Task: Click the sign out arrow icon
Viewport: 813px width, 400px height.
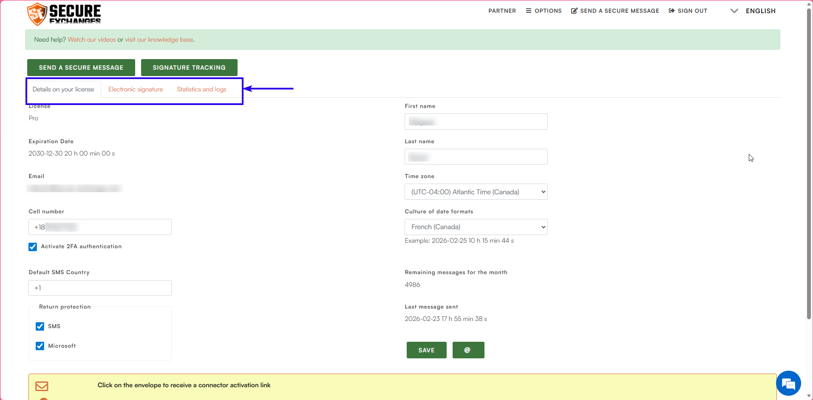Action: coord(671,11)
